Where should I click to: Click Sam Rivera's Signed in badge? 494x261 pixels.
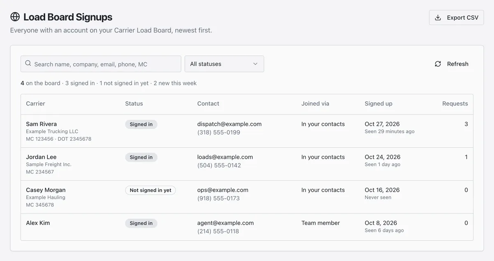point(141,124)
